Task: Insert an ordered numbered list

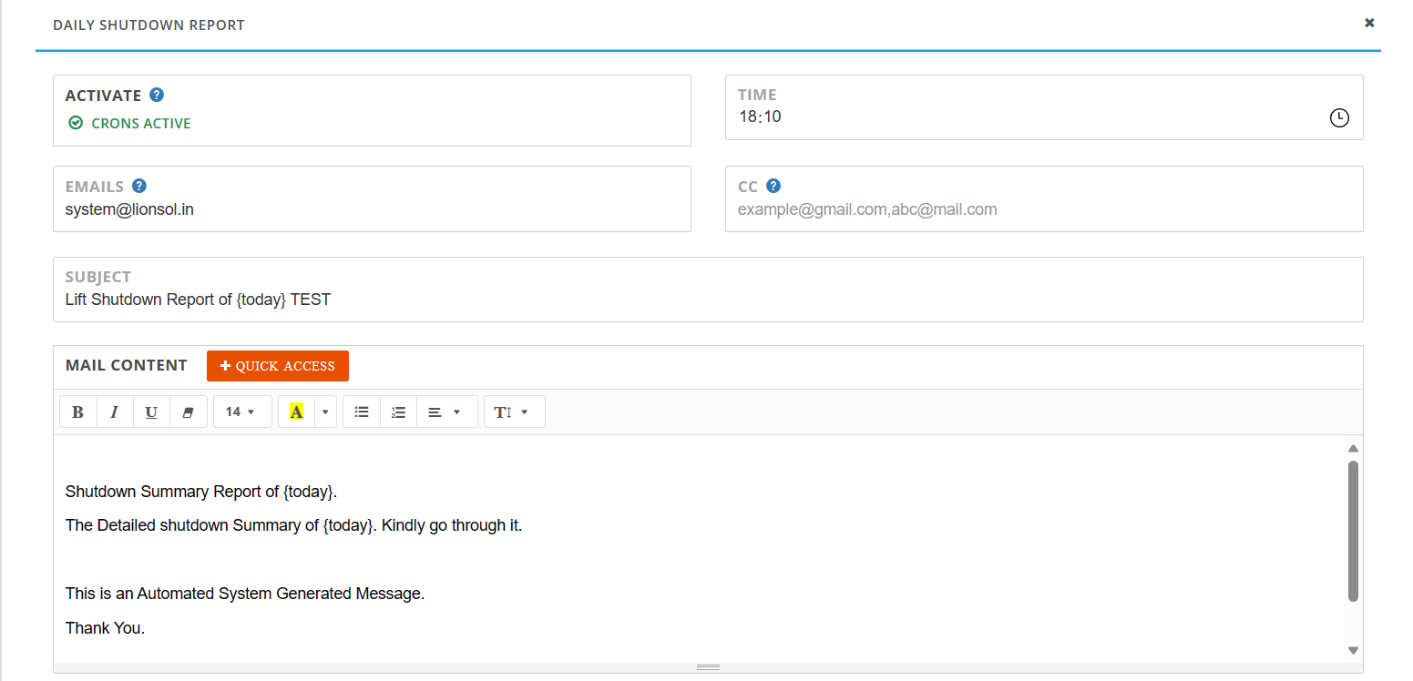Action: 398,412
